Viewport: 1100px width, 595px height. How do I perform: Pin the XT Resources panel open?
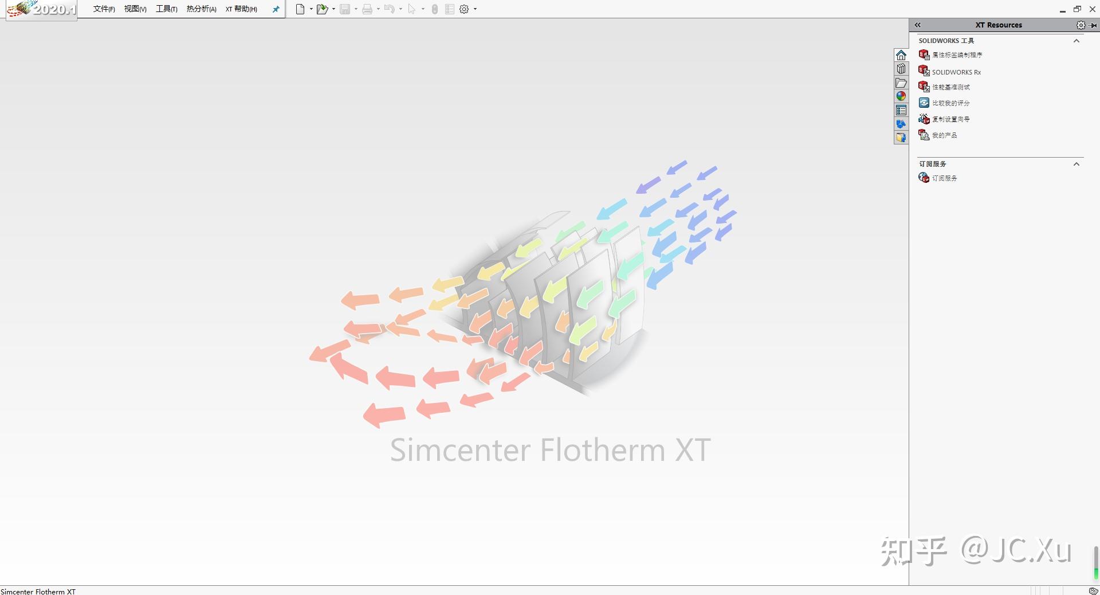(x=1093, y=25)
